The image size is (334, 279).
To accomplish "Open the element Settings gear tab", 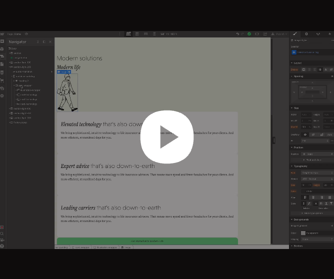I will tap(306, 34).
